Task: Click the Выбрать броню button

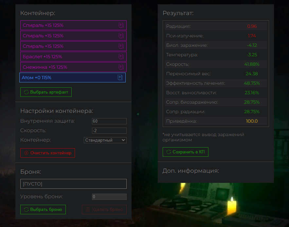Action: click(43, 209)
